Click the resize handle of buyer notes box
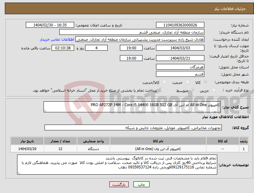 [x=19, y=173]
